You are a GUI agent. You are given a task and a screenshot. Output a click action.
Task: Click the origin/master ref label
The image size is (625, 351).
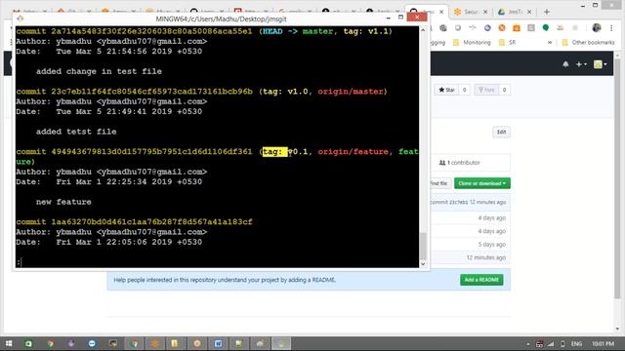point(351,92)
